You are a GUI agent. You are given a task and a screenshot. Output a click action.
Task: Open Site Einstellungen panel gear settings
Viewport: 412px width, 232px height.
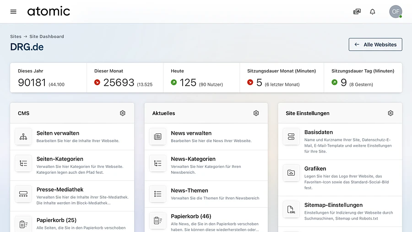390,113
